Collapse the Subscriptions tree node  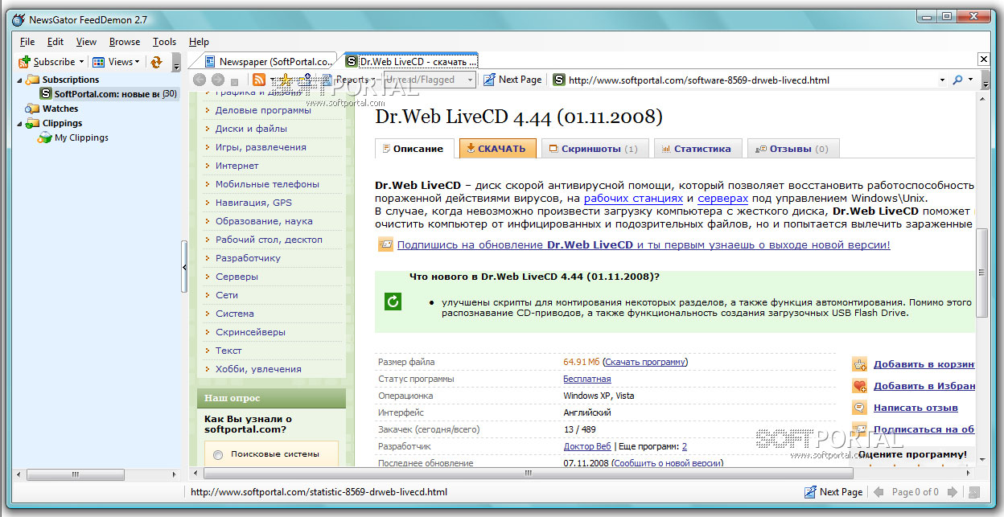coord(19,80)
